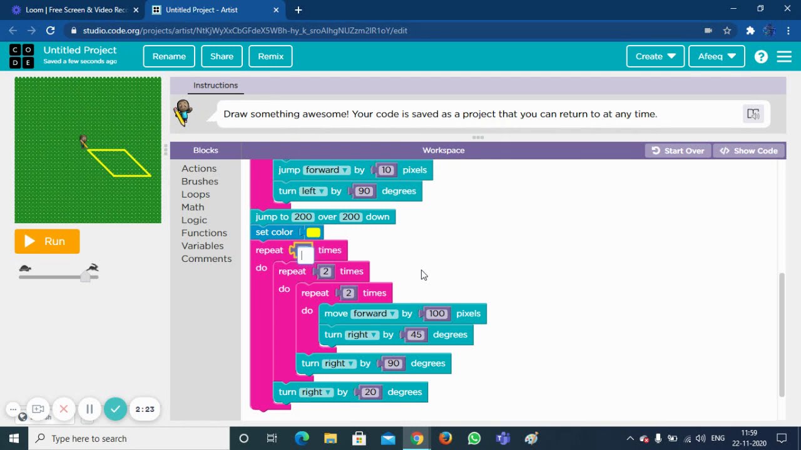Open the Brushes block category

(x=200, y=181)
